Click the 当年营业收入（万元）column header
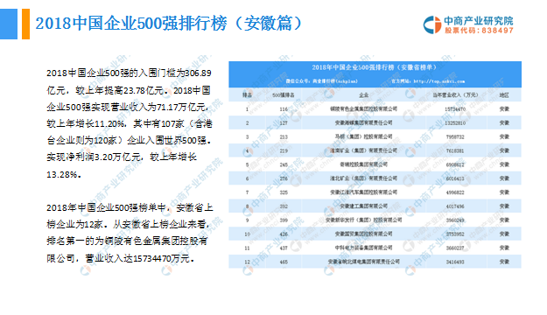 [455, 94]
